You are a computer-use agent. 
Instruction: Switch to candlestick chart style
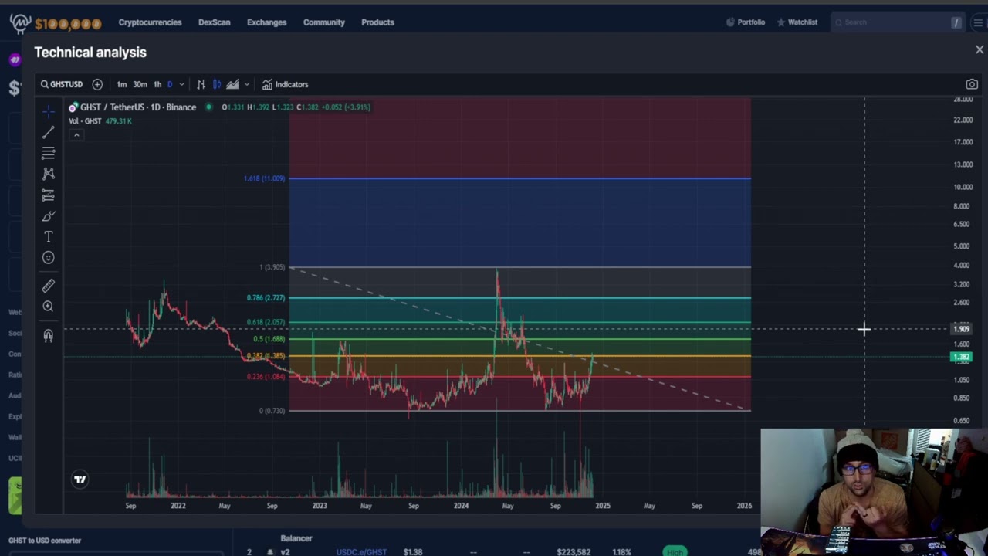click(217, 84)
